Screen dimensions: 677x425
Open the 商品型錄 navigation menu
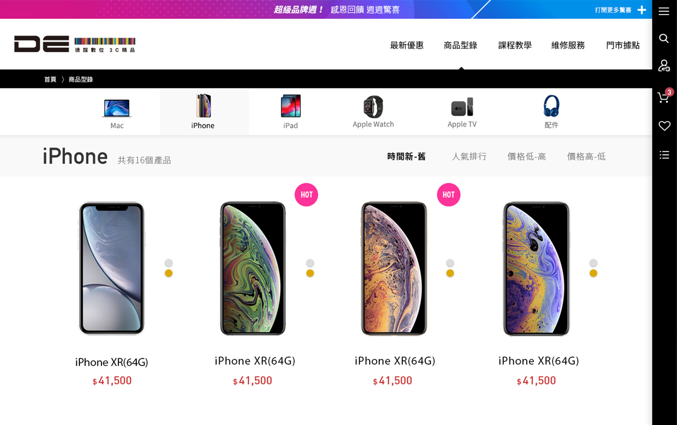(x=460, y=45)
